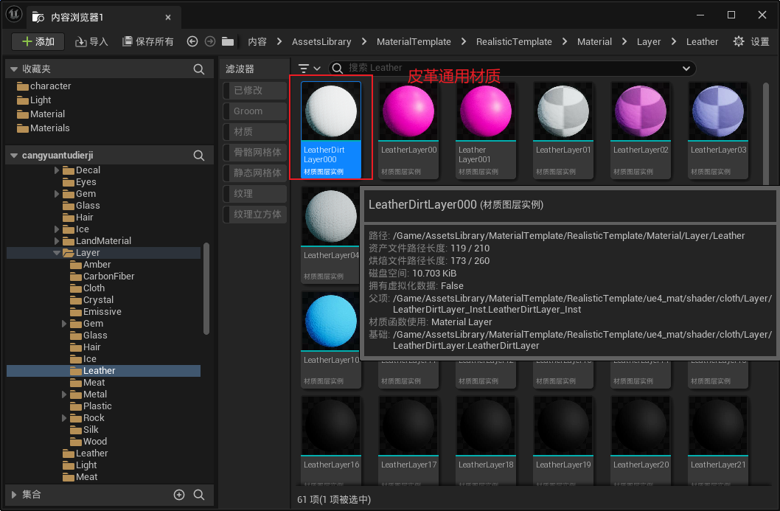This screenshot has height=511, width=780.
Task: Open the settings gear icon
Action: (739, 42)
